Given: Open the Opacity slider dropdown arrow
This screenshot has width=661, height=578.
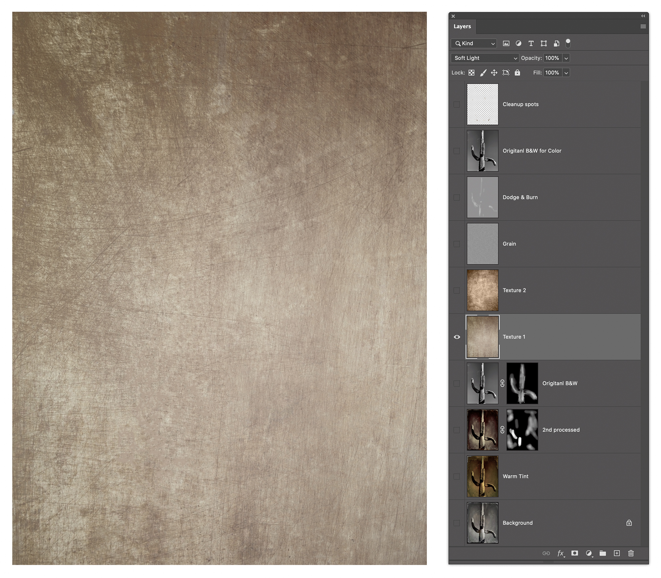Looking at the screenshot, I should pos(566,58).
